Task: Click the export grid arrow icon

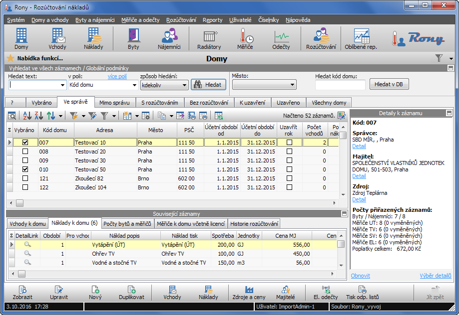Action: [180, 116]
